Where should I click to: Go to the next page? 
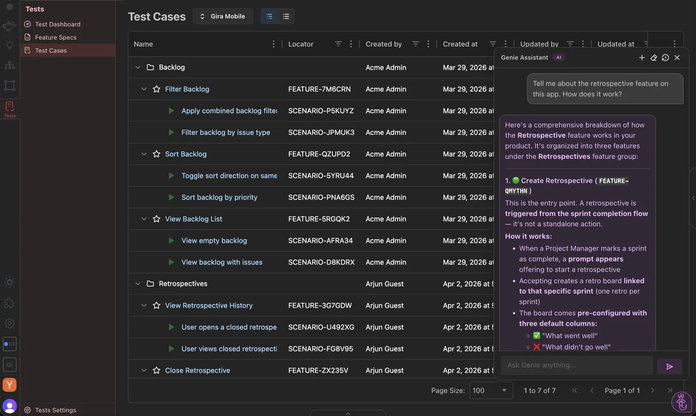point(653,391)
